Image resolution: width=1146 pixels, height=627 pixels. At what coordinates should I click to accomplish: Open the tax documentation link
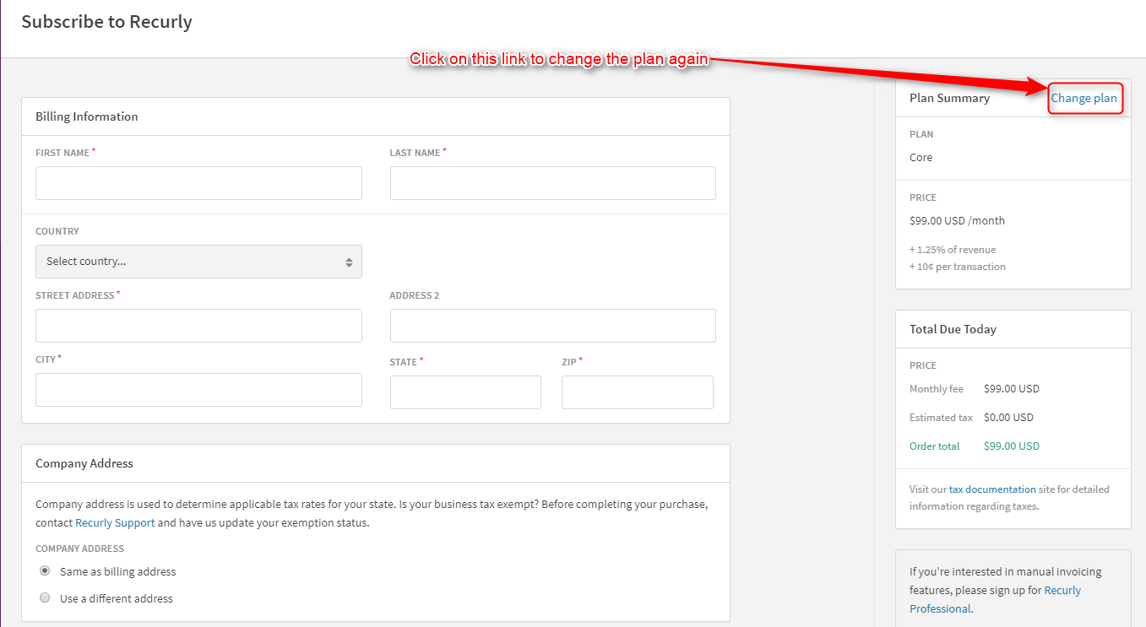[992, 489]
